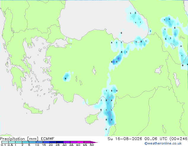Click the '4' precipitation value in the Caucasus
Viewport: 188px width, 146px height.
click(x=169, y=19)
